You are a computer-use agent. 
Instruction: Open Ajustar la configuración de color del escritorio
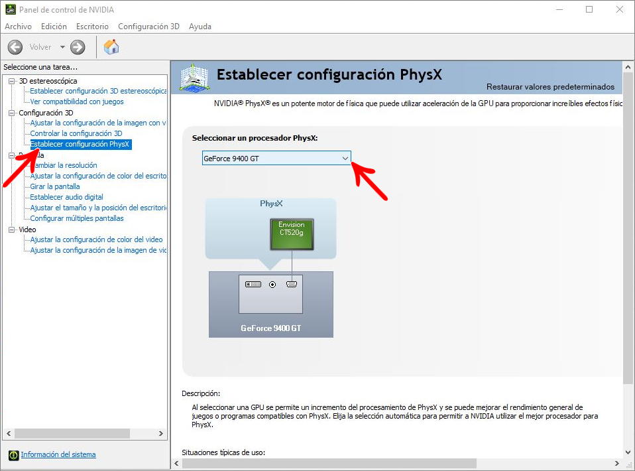click(98, 176)
